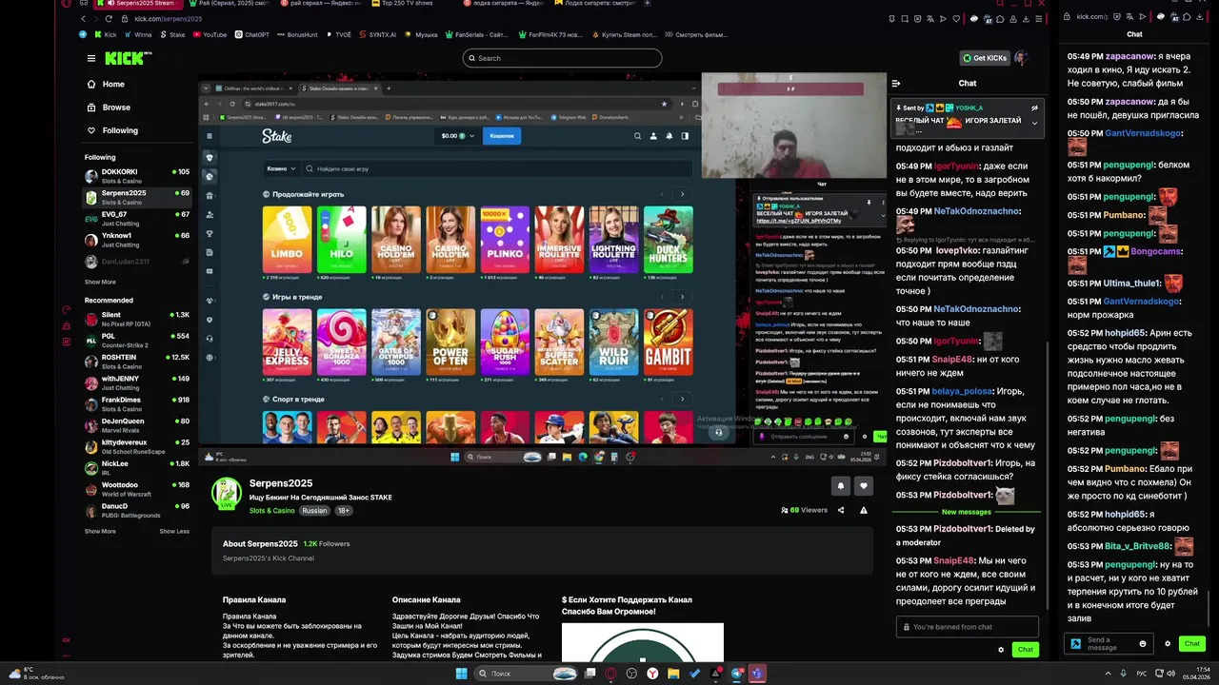
Task: Click the green Chat button in main chat
Action: pos(1025,650)
